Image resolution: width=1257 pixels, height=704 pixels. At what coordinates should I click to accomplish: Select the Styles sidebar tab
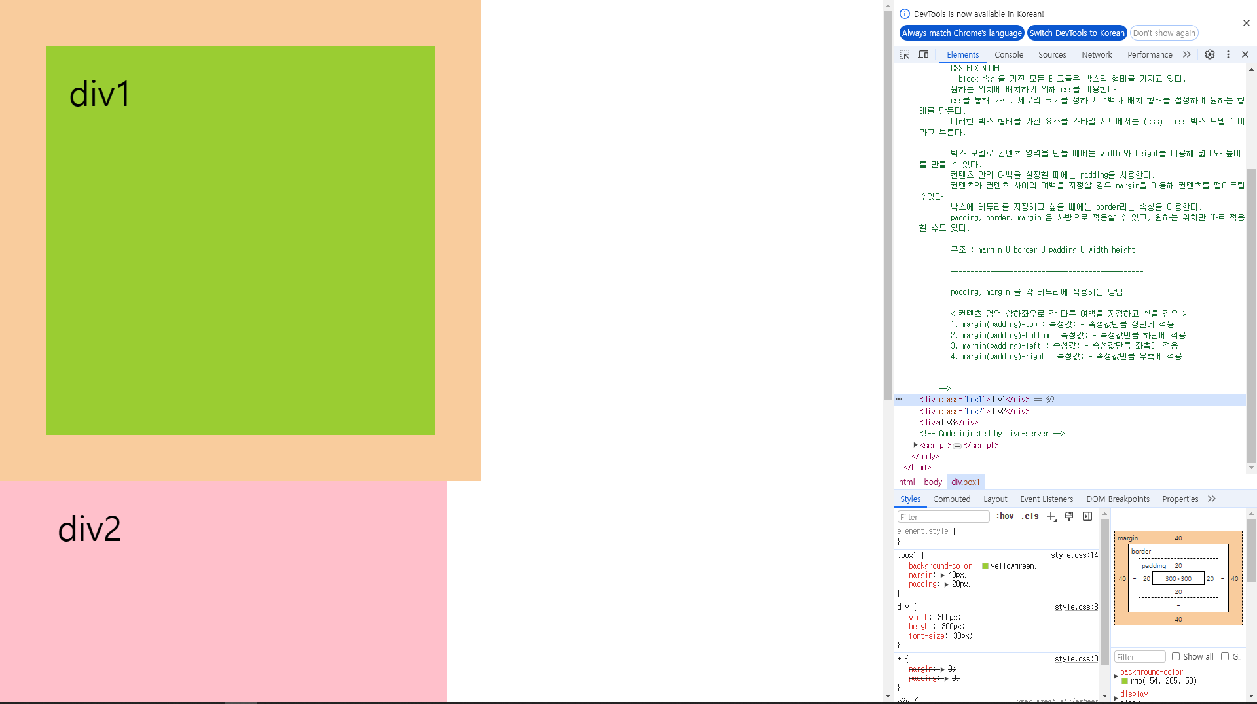point(910,499)
